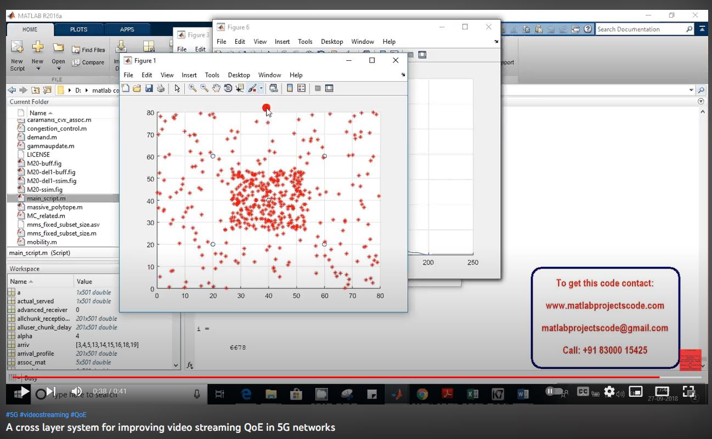Viewport: 712px width, 439px height.
Task: Sort workspace by Value column
Action: click(84, 281)
